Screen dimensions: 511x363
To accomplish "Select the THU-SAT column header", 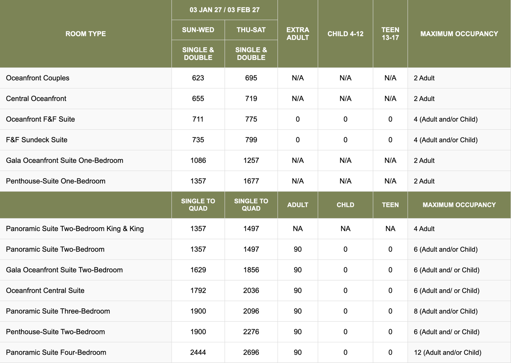I will (251, 30).
